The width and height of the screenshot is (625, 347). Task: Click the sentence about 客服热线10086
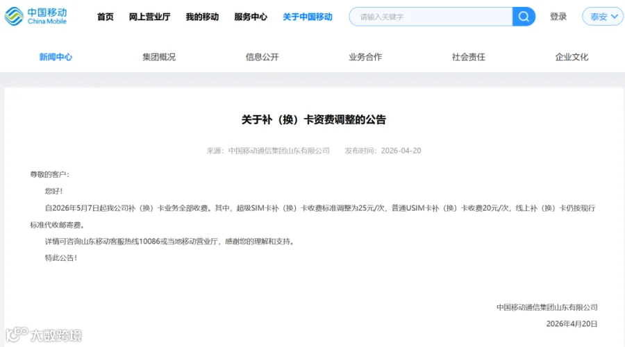point(170,242)
